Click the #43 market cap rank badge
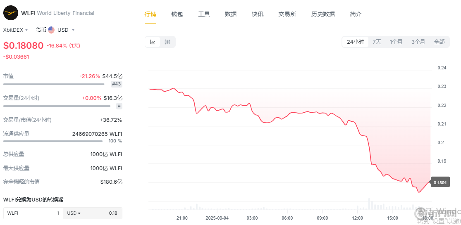Viewport: 461px width, 225px height. pyautogui.click(x=117, y=84)
